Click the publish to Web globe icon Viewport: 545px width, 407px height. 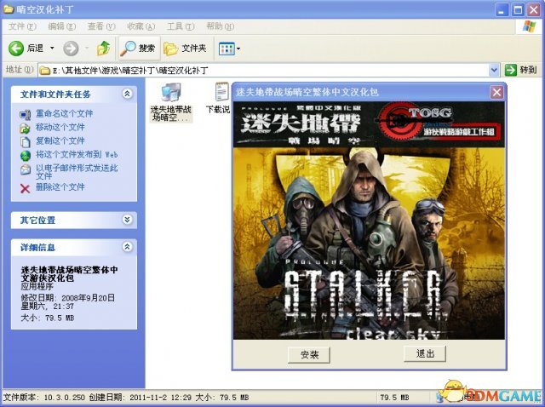pos(25,156)
